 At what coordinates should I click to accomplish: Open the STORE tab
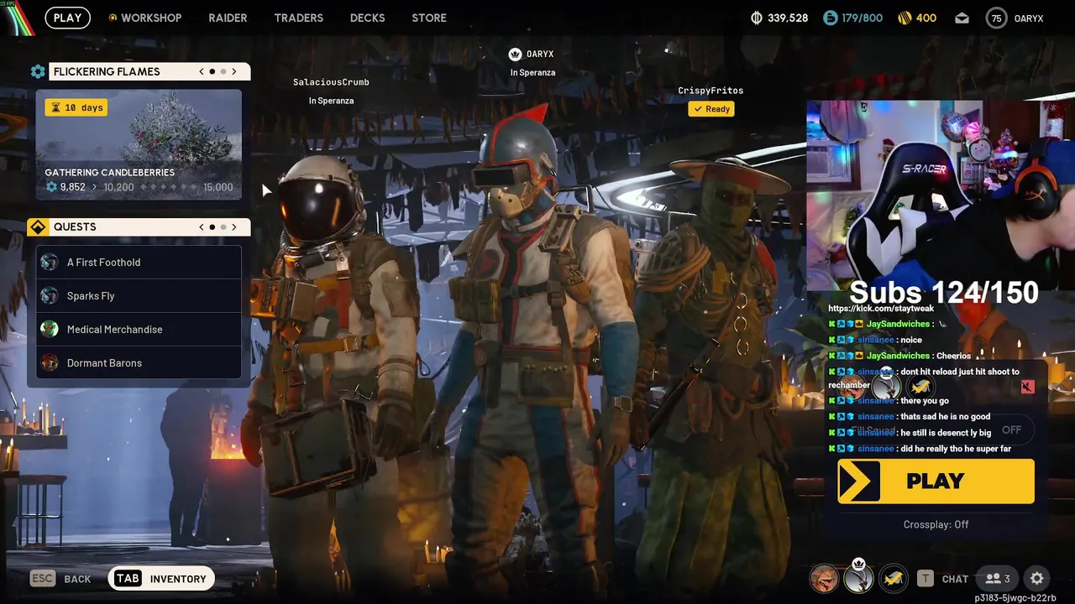point(429,18)
